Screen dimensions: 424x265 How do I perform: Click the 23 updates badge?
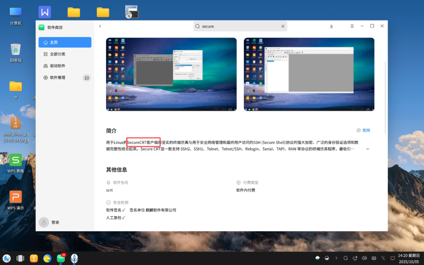pos(86,78)
